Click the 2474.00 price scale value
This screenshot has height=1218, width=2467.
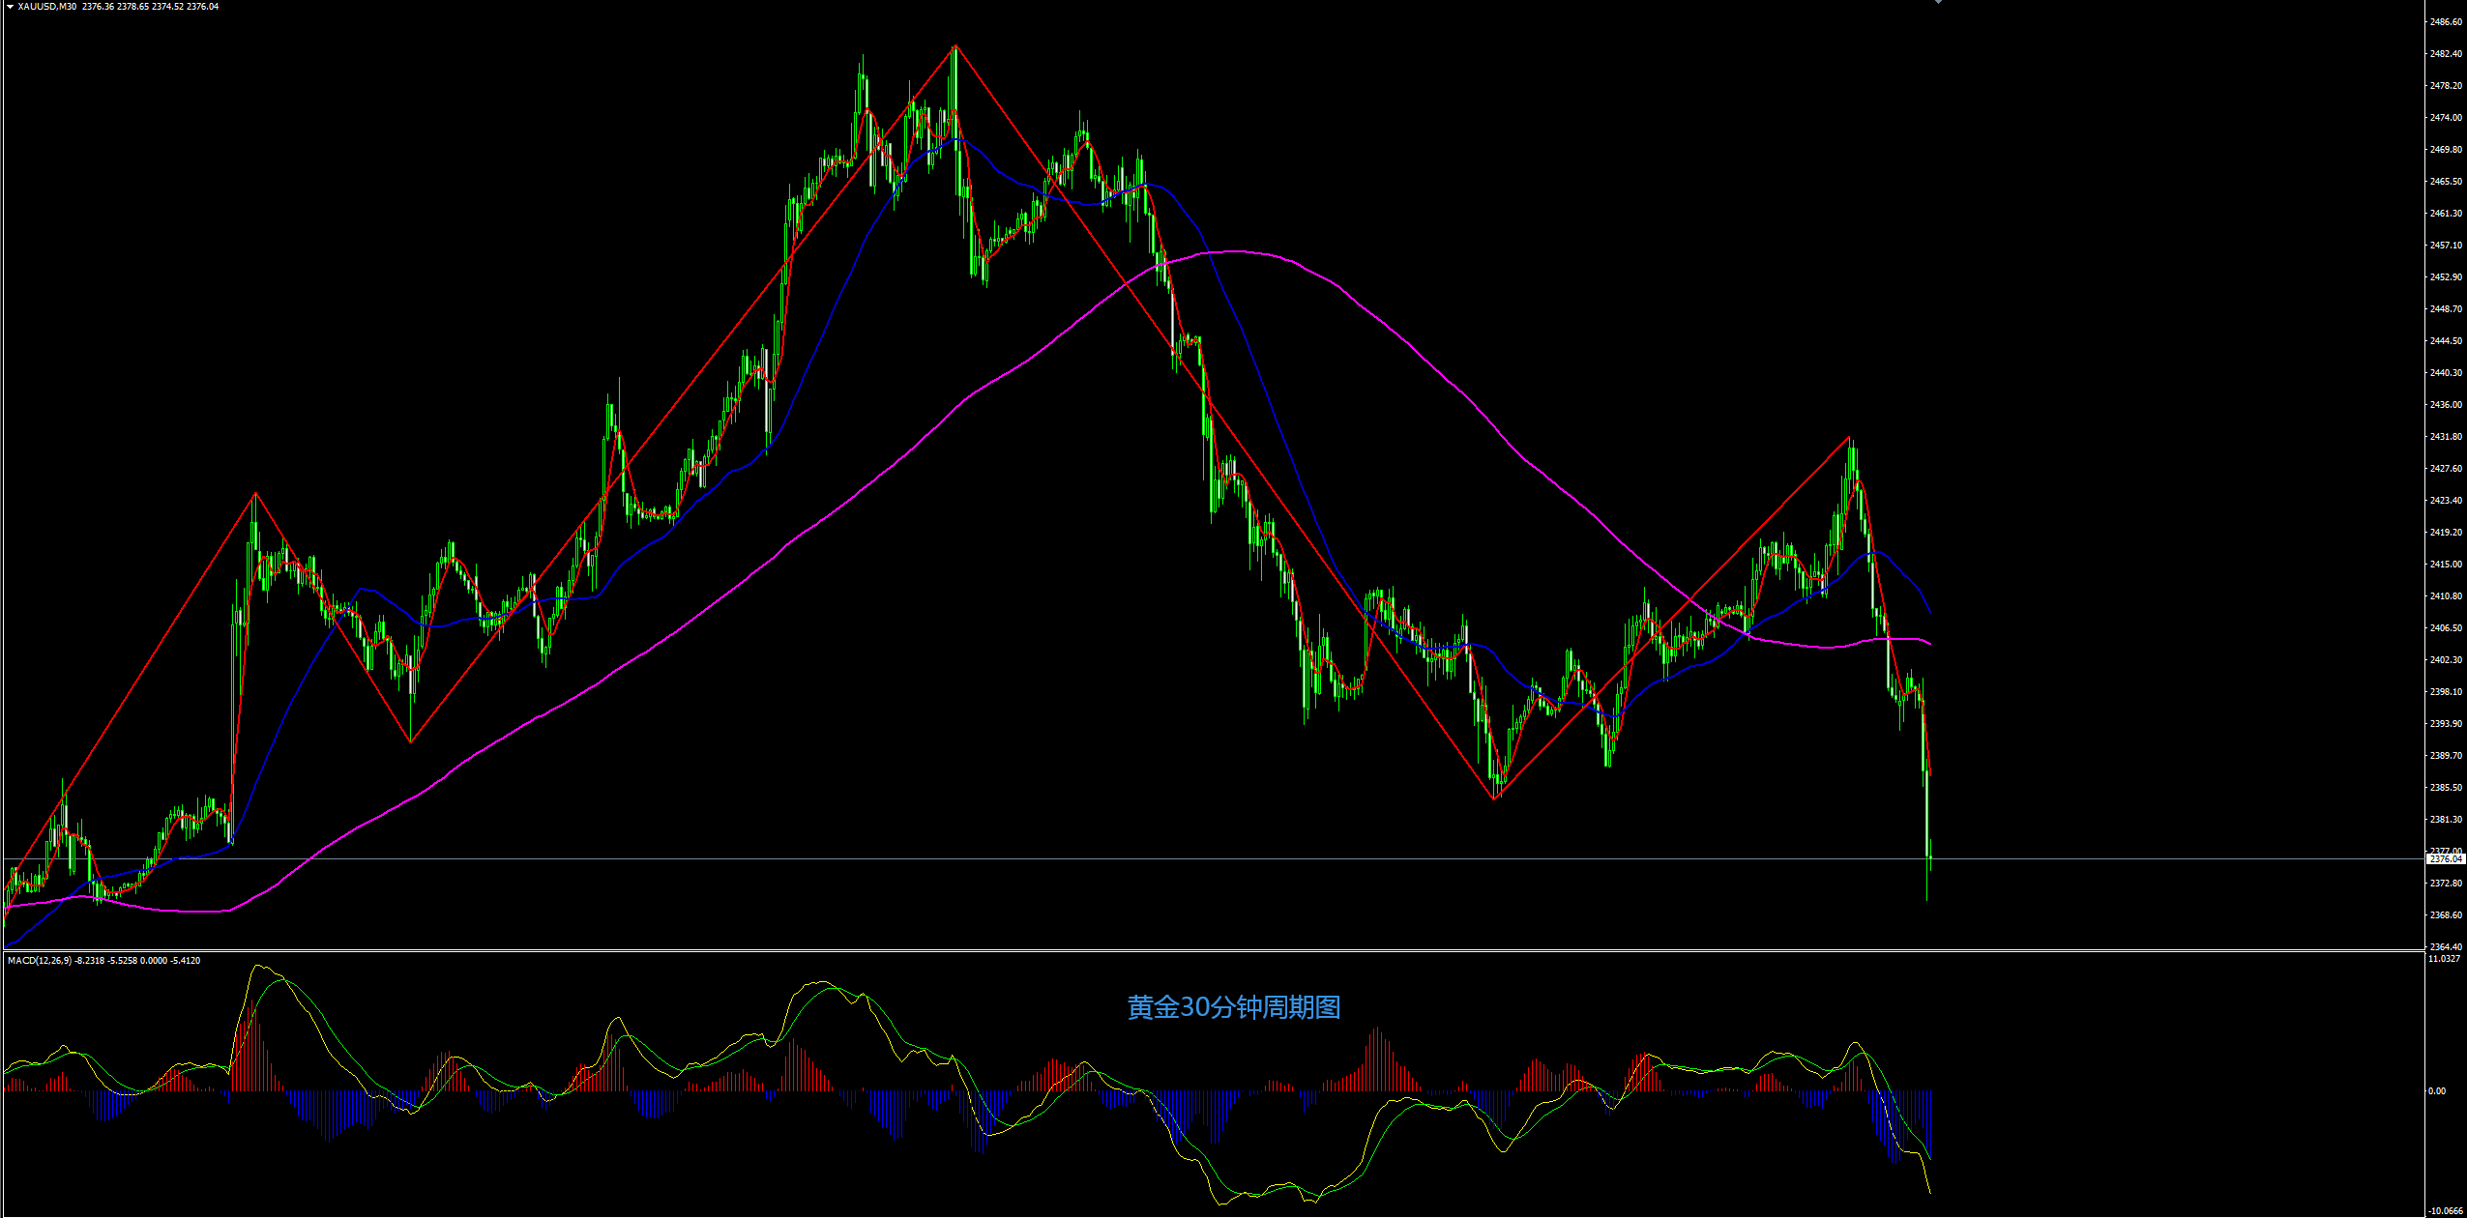pos(2446,117)
